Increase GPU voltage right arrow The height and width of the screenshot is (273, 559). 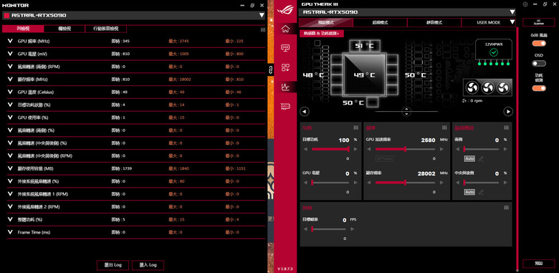click(x=355, y=183)
